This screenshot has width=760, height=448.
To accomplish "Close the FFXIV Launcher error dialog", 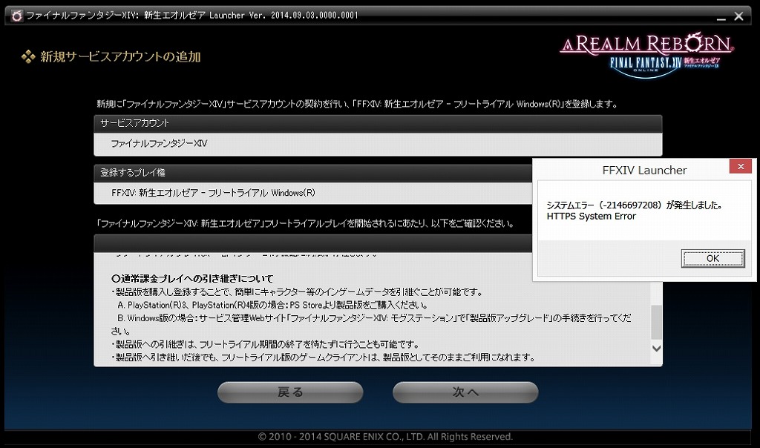I will click(x=740, y=166).
